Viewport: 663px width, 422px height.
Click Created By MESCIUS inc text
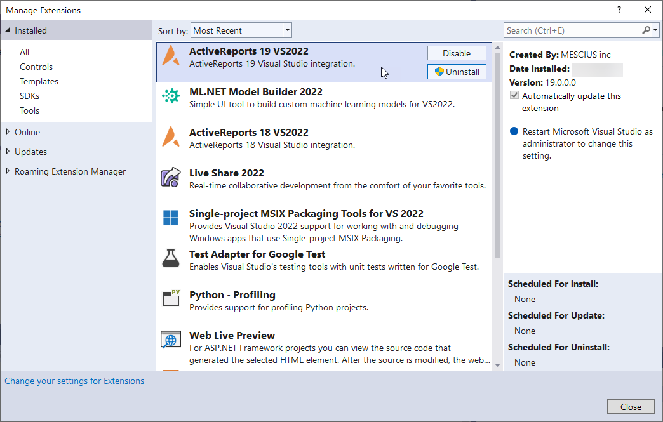click(x=560, y=55)
